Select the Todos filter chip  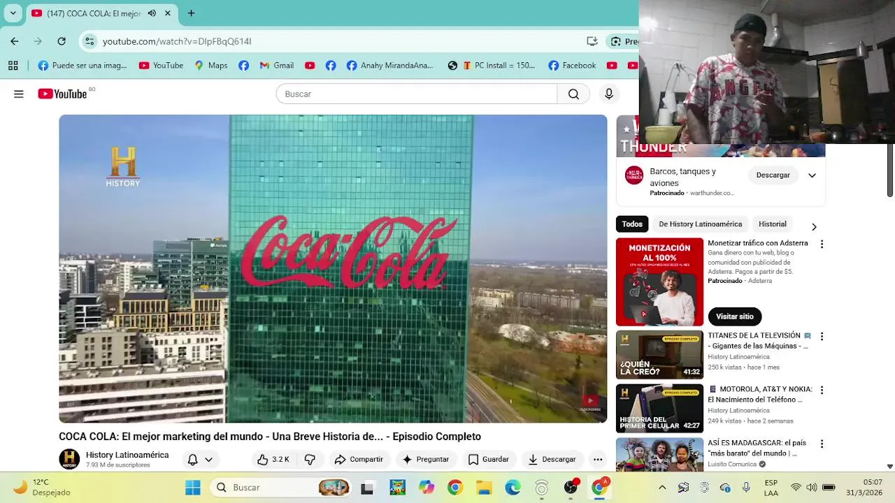click(x=632, y=224)
